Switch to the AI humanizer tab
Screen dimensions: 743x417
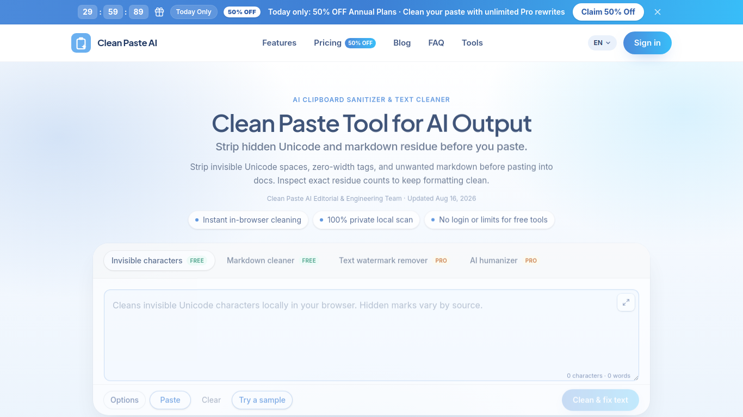click(x=503, y=261)
